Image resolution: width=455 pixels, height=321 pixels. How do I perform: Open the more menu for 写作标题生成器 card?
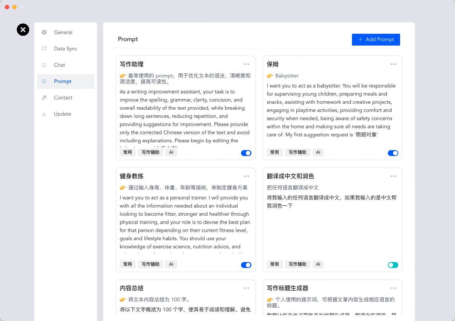pyautogui.click(x=393, y=288)
